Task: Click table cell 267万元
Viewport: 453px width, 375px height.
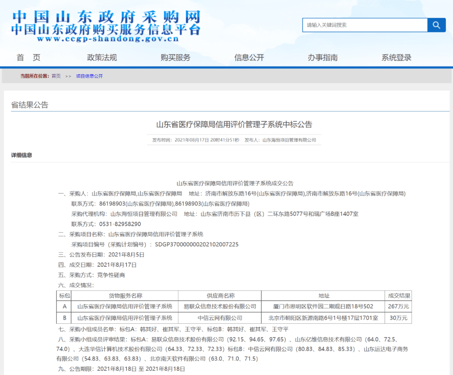Action: [399, 307]
